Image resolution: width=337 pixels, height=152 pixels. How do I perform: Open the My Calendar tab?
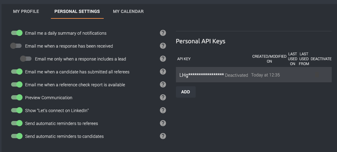[x=128, y=11]
